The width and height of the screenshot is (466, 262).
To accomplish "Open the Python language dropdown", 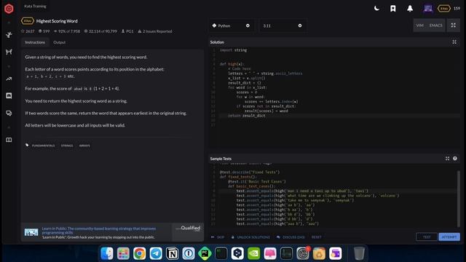I will pyautogui.click(x=231, y=26).
